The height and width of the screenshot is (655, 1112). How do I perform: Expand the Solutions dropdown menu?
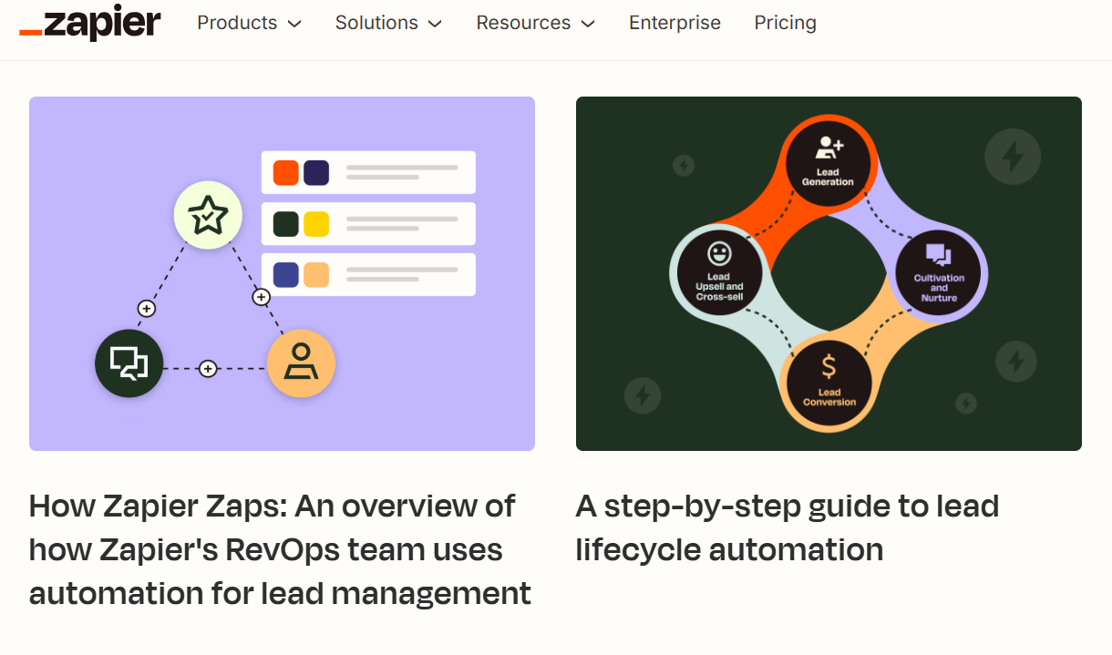point(388,23)
